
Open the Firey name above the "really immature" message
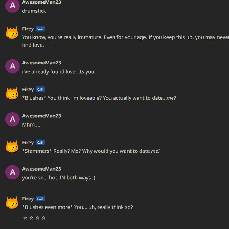click(28, 29)
